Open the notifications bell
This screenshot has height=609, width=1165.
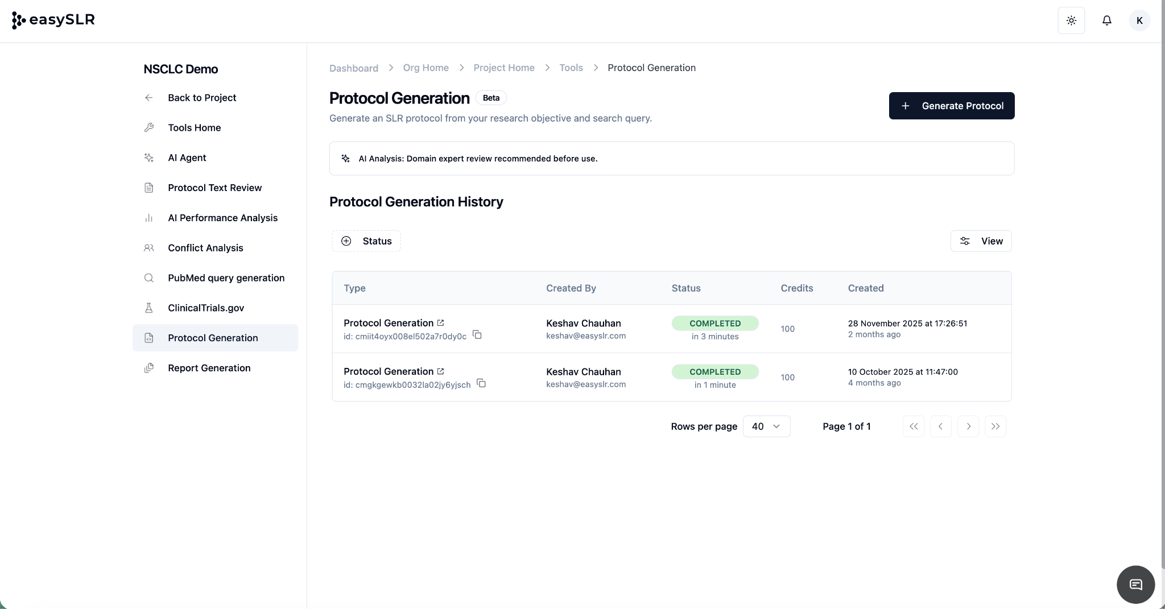pos(1106,20)
